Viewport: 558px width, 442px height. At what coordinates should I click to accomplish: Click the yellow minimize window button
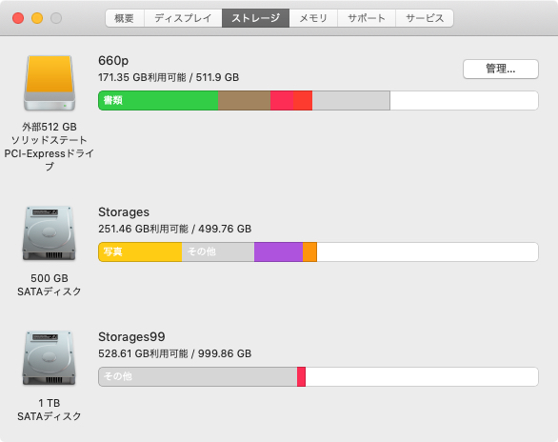pyautogui.click(x=37, y=18)
